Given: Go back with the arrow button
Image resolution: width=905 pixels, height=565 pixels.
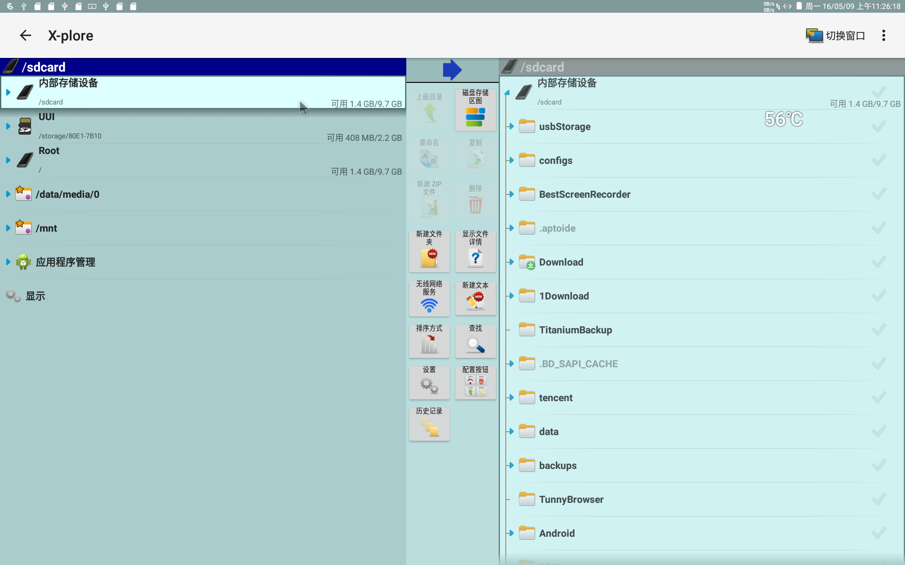Looking at the screenshot, I should (x=25, y=35).
